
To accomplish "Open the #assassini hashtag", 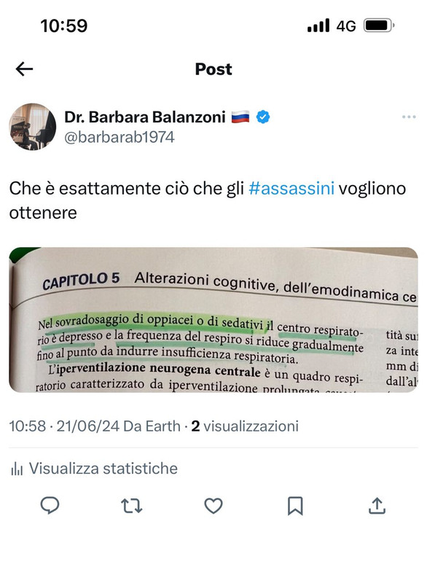I will 291,188.
